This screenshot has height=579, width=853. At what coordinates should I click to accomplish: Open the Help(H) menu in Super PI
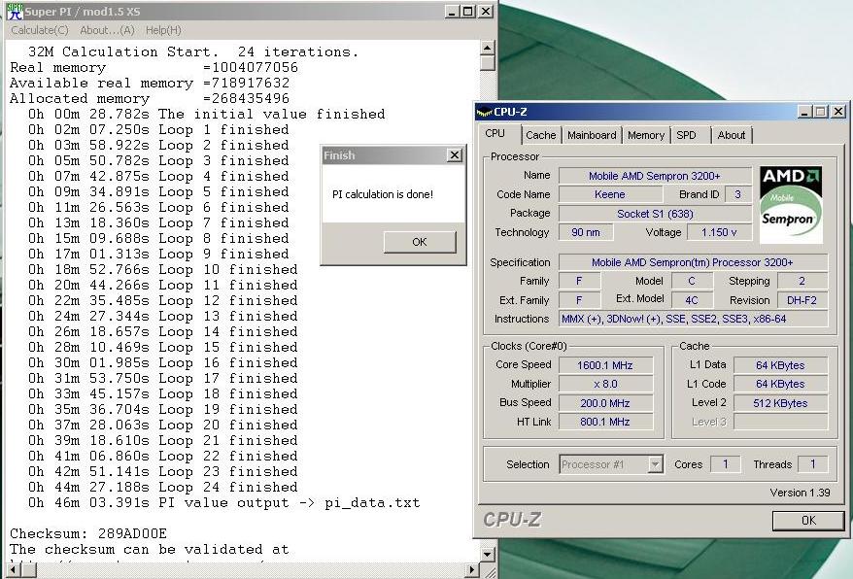point(163,30)
